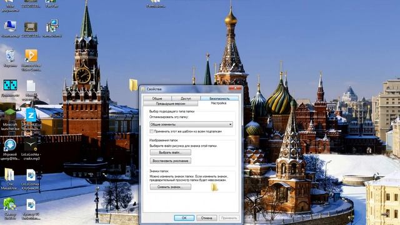Screen dimensions: 400x225
Task: Switch to the Доступ tab
Action: point(186,99)
